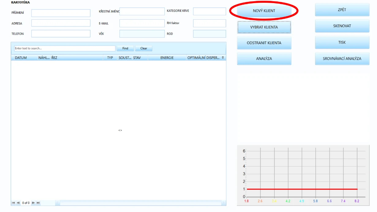Click Find button in search bar
Screen dimensions: 377x212
click(125, 48)
